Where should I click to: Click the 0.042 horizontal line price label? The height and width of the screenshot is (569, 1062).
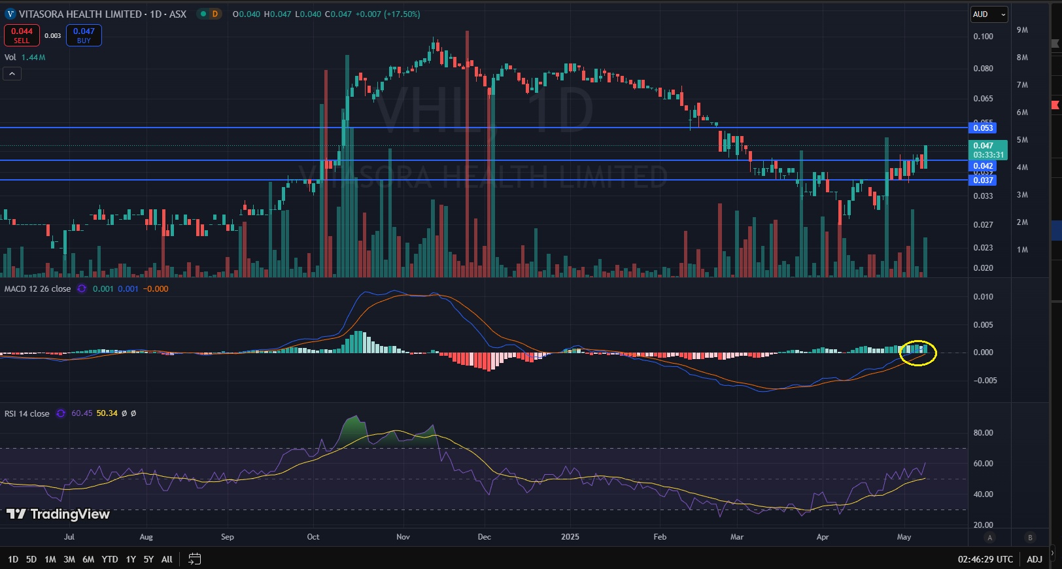(983, 166)
